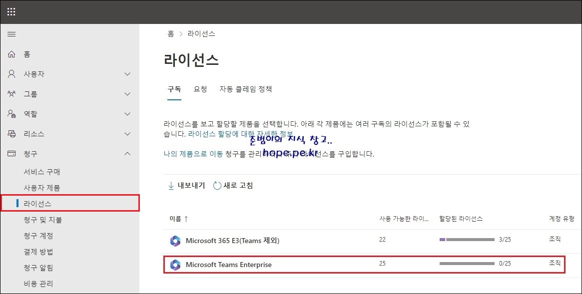Click the 청구 credit card icon

point(11,153)
